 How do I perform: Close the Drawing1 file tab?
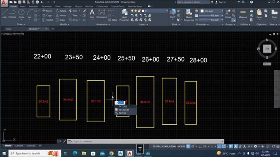click(46, 29)
